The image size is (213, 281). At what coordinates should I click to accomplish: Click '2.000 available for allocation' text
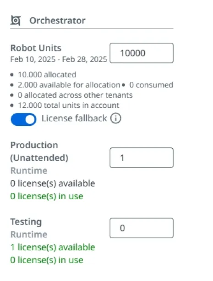(x=69, y=85)
